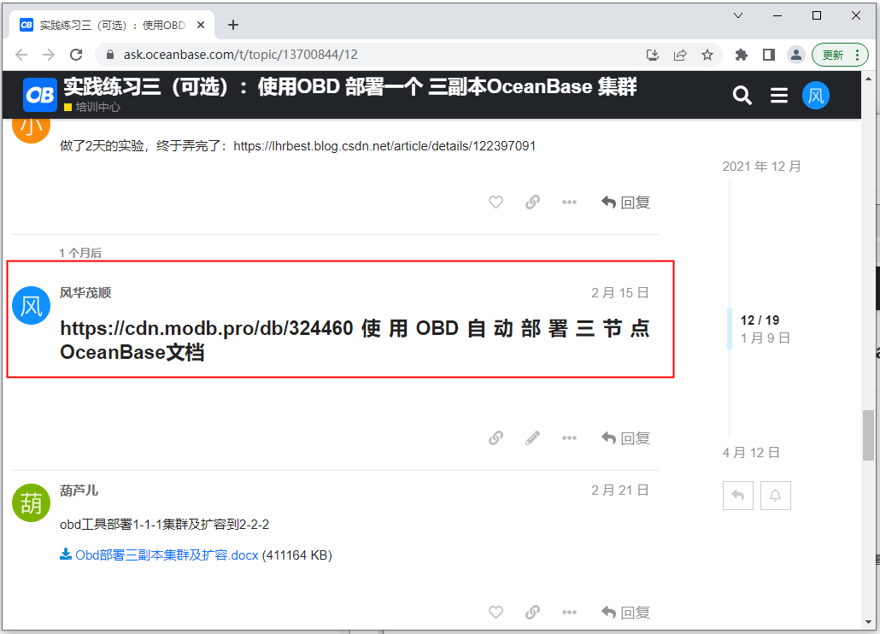This screenshot has height=634, width=880.
Task: Reply to the 风华茂顺 post
Action: tap(625, 437)
